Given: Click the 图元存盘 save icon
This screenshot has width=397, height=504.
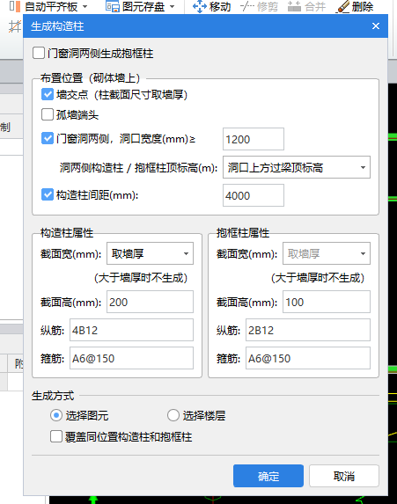Looking at the screenshot, I should (113, 6).
